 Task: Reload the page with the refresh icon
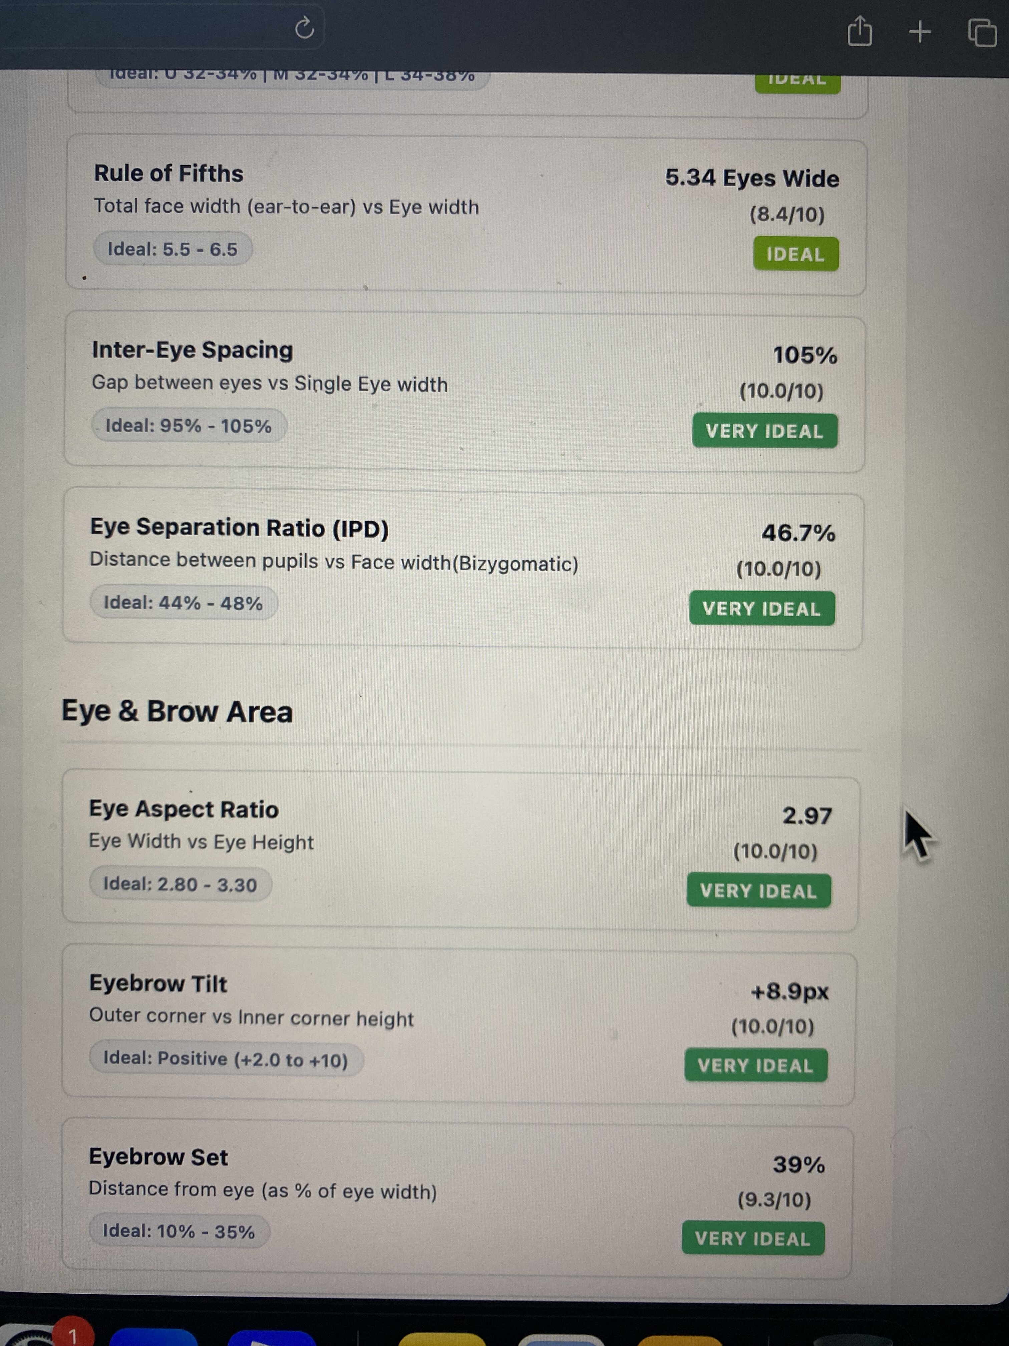pyautogui.click(x=304, y=27)
